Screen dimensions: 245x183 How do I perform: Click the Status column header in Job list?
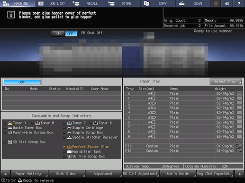click(x=54, y=89)
